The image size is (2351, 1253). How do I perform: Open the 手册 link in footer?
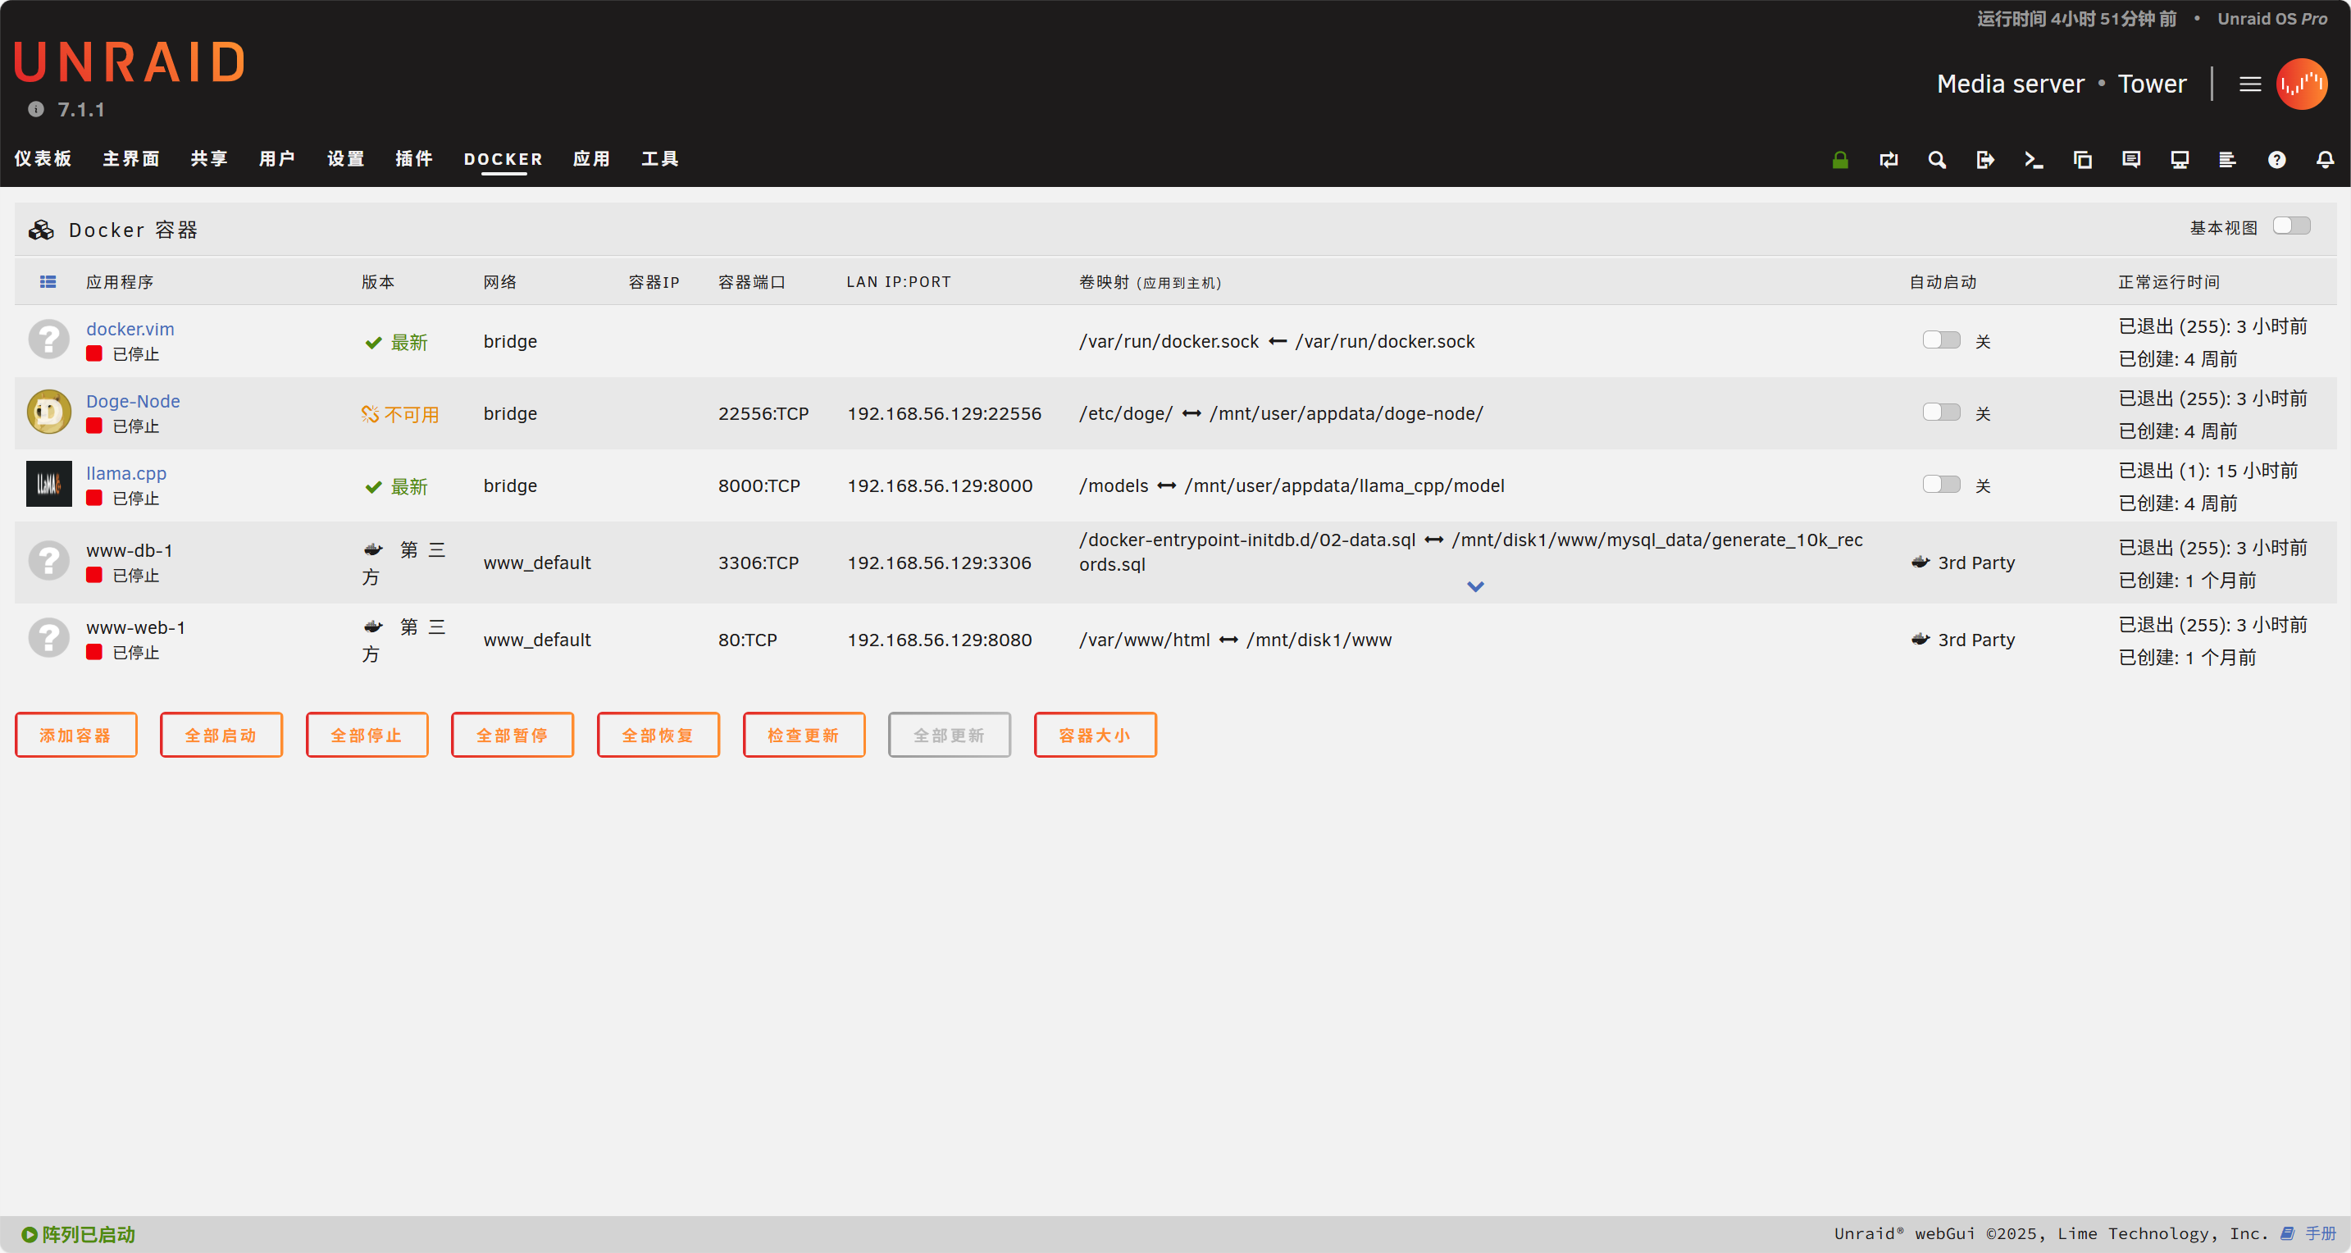point(2319,1234)
